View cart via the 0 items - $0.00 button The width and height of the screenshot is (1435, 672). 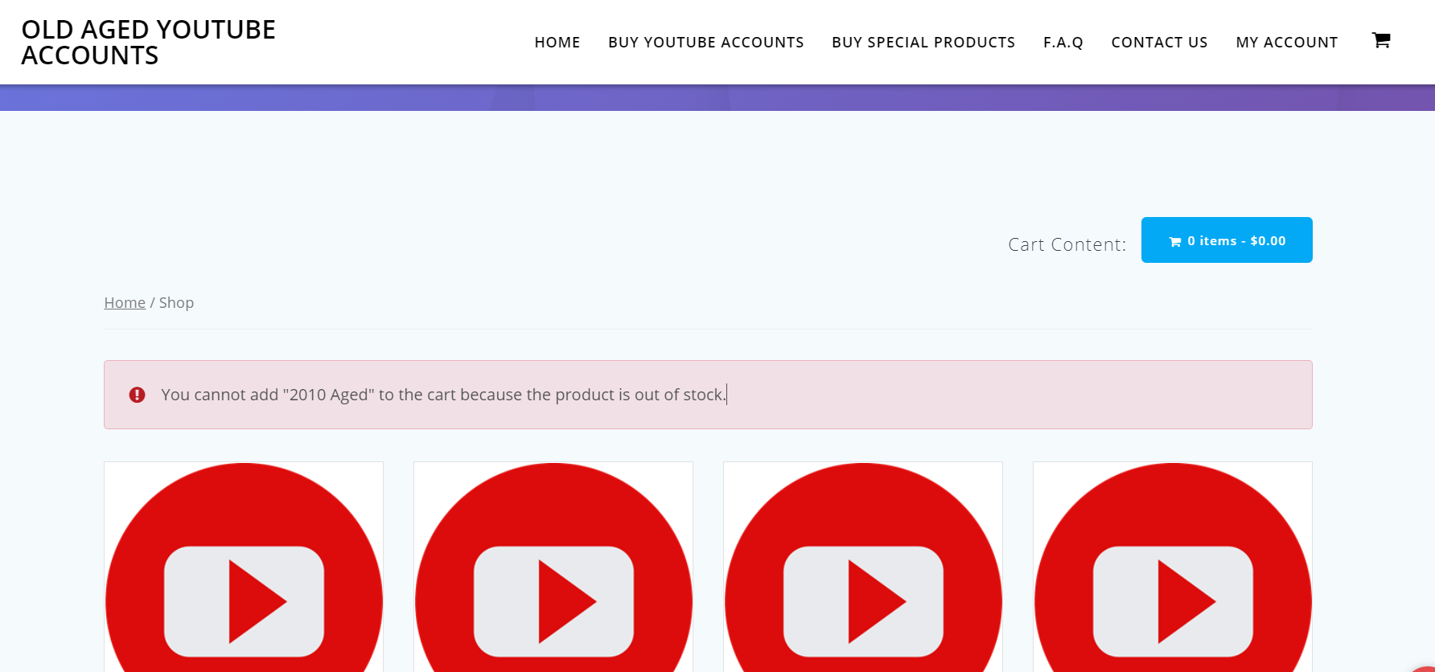pyautogui.click(x=1227, y=240)
